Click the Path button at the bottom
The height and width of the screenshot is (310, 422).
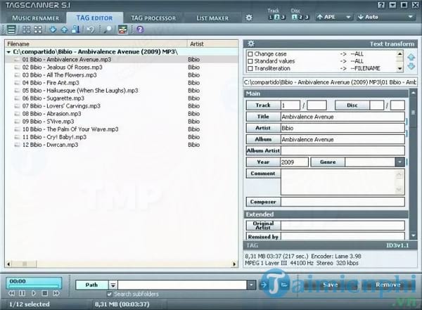click(x=91, y=285)
